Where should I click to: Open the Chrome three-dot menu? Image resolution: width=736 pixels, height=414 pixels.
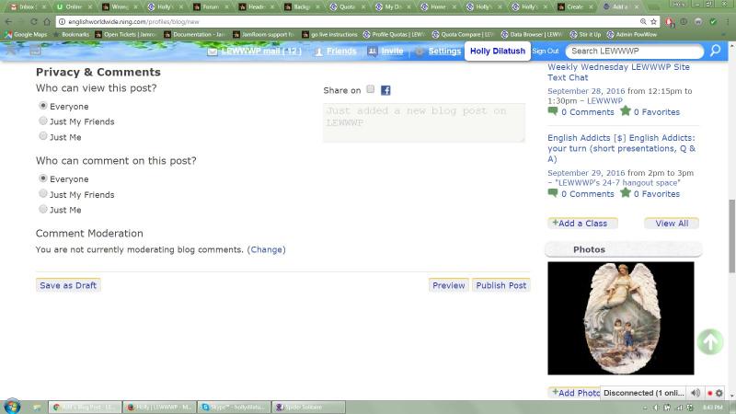pos(728,21)
